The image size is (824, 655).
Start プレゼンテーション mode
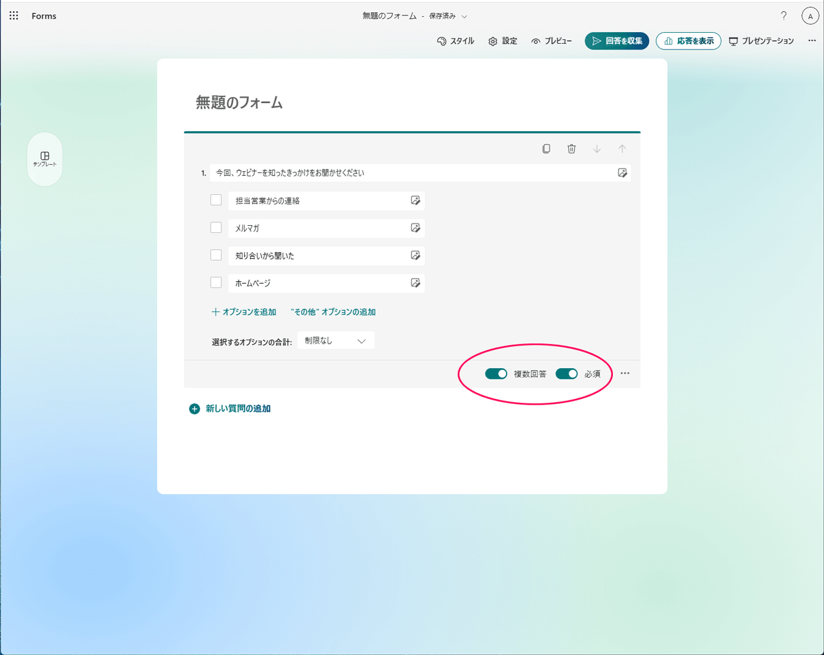[x=762, y=41]
